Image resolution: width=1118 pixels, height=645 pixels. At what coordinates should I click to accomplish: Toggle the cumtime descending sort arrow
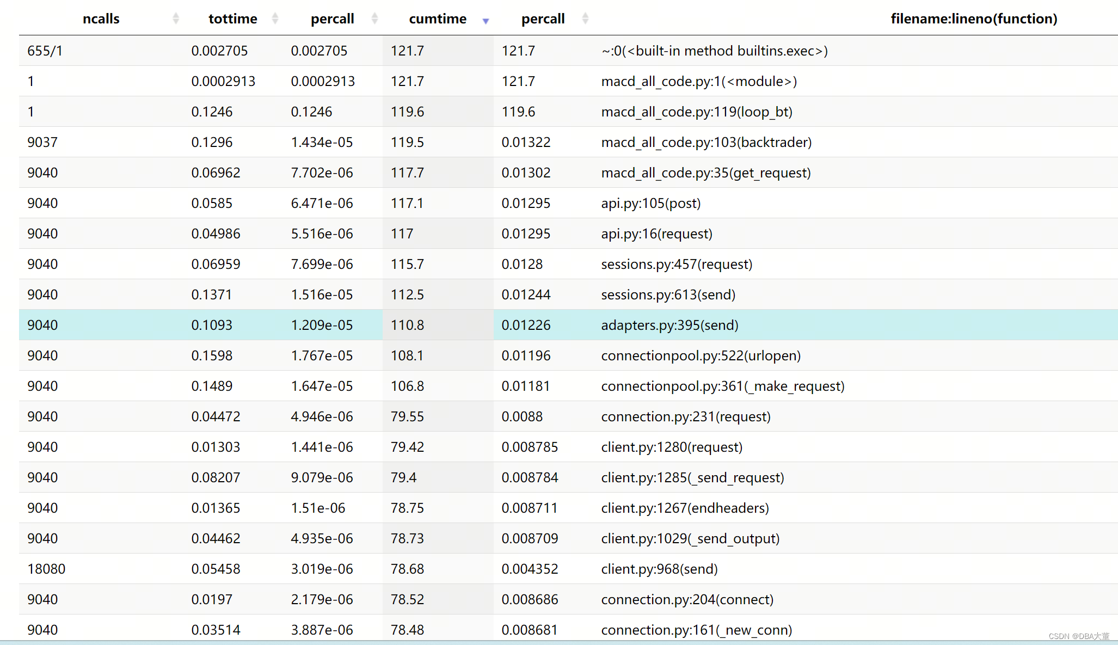pos(486,21)
